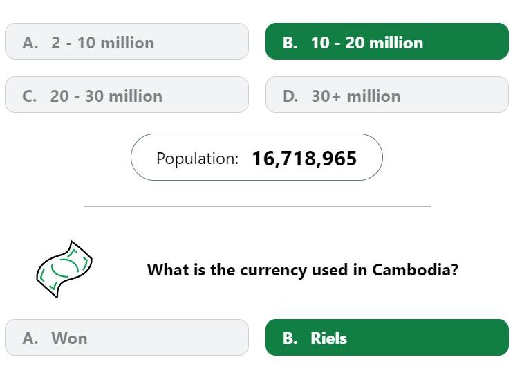The image size is (513, 371).
Task: Click the letter D. beside 30+ million
Action: coord(290,96)
